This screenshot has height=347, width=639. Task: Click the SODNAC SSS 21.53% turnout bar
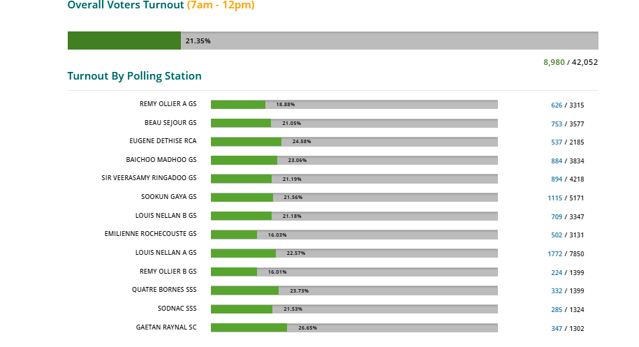[354, 309]
